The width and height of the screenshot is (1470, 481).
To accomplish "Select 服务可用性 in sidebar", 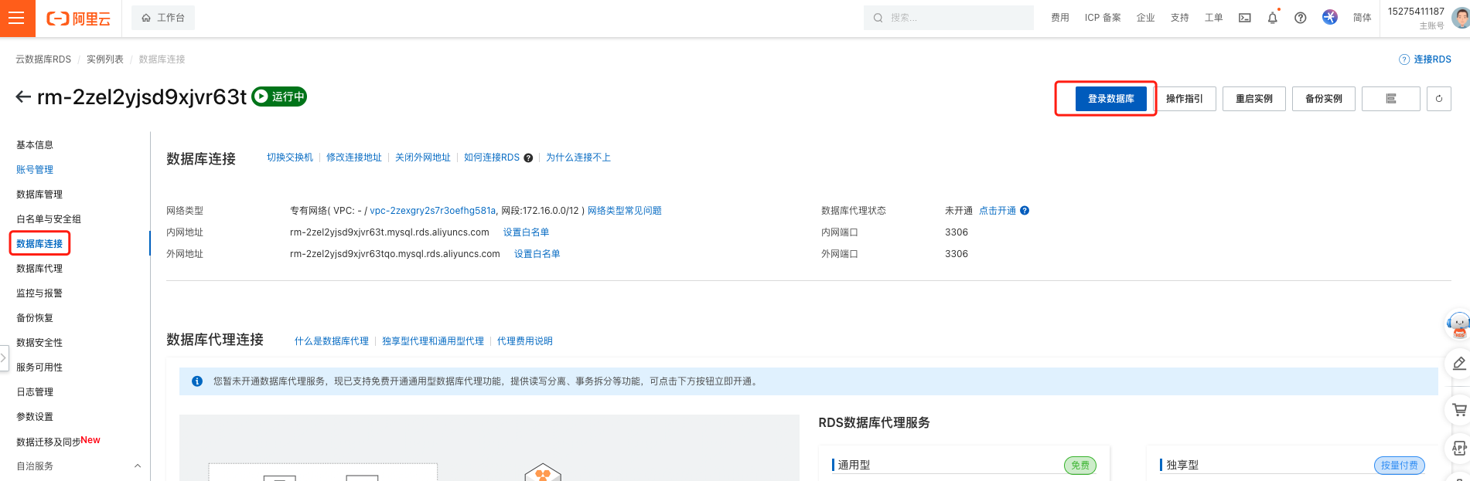I will click(39, 368).
